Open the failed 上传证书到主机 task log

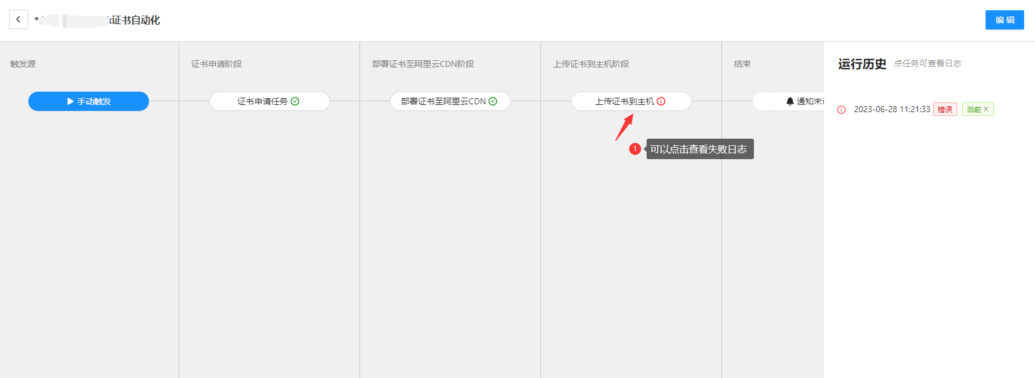pos(624,101)
